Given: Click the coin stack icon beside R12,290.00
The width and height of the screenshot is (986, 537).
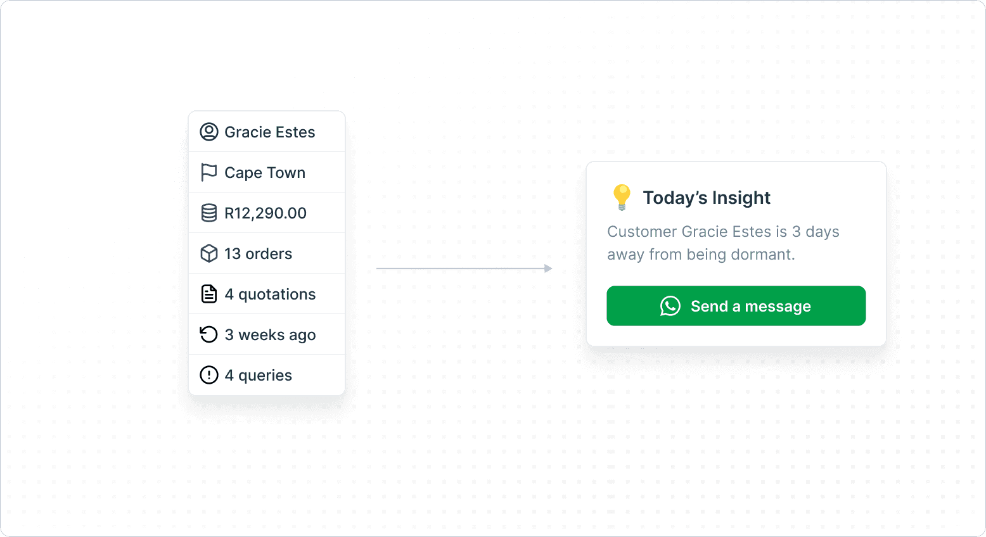Looking at the screenshot, I should point(209,213).
